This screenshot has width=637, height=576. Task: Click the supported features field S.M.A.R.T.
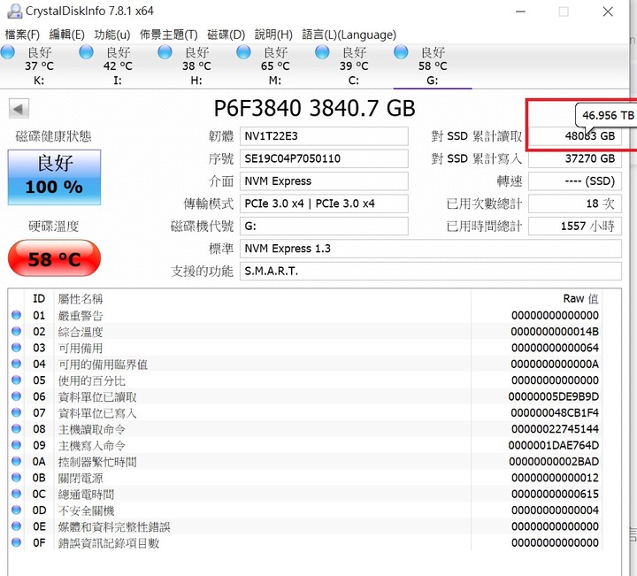tap(431, 272)
